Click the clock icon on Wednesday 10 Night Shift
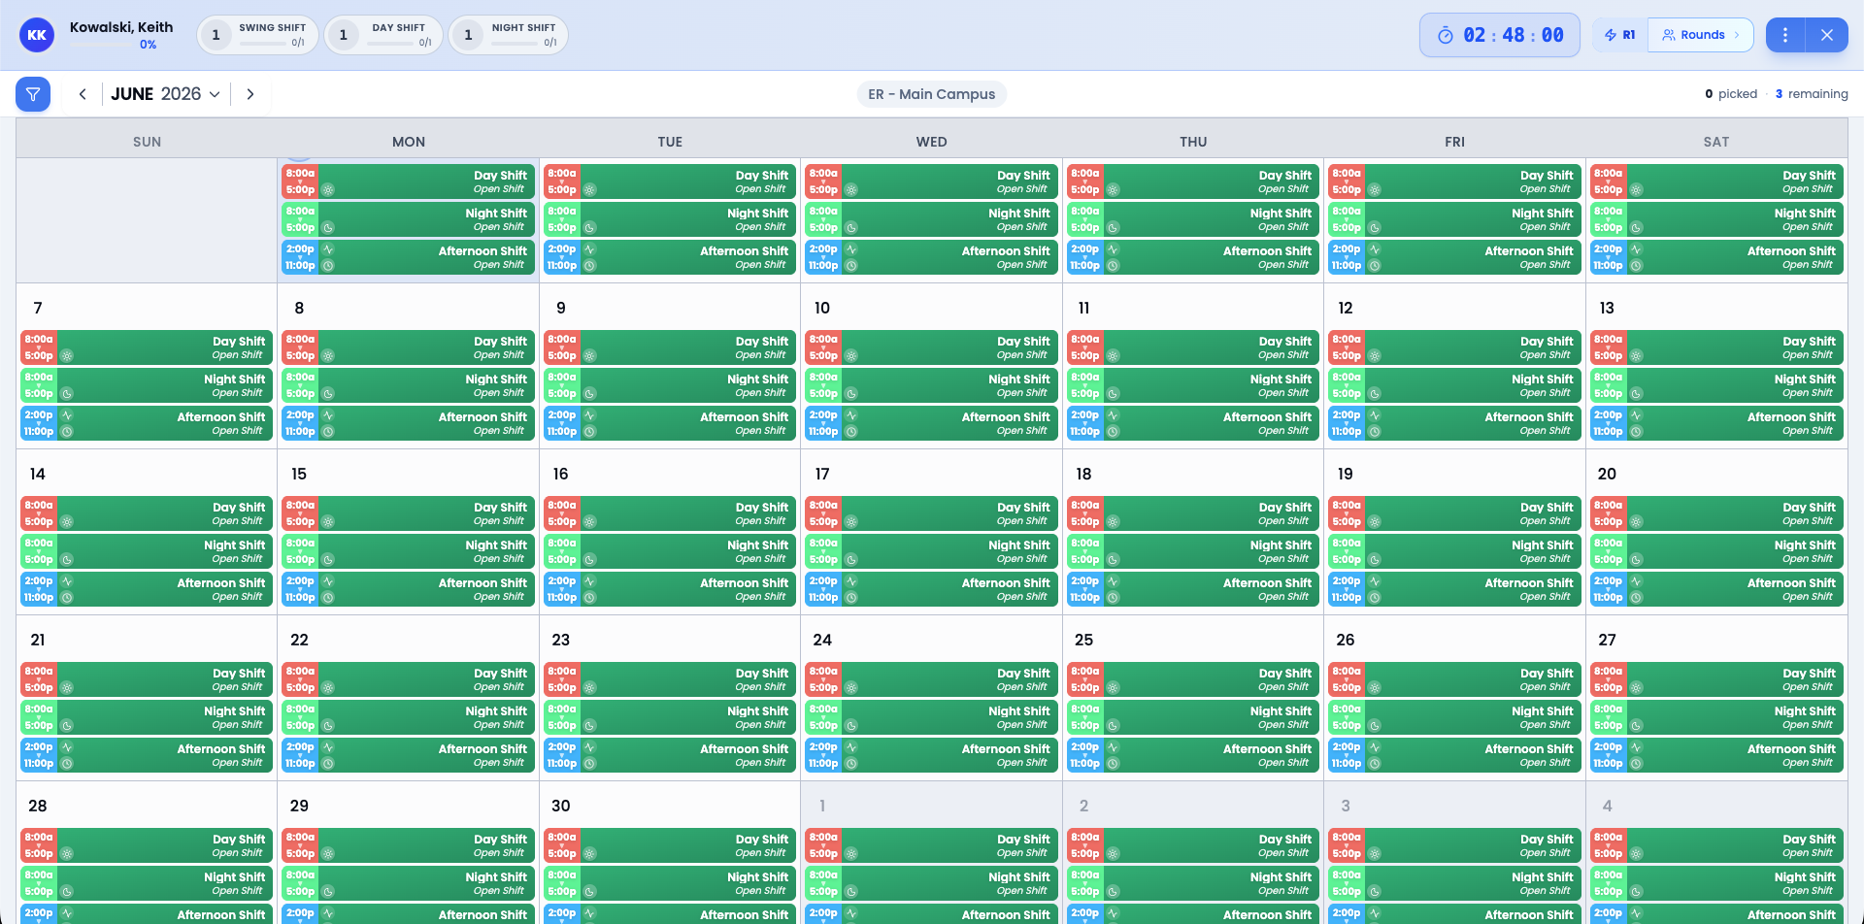 click(x=851, y=394)
